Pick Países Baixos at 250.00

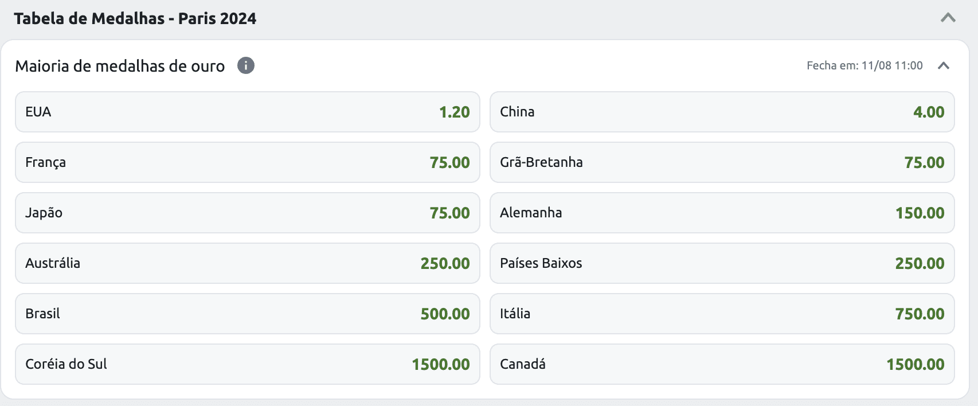pos(722,263)
